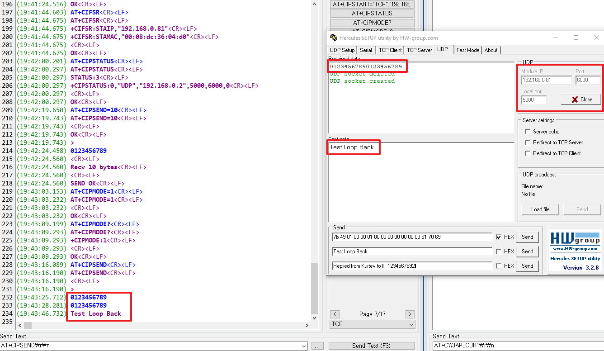Screen dimensions: 604x351
Task: Uncheck HEX for the 7b 49 01 row
Action: (x=499, y=237)
